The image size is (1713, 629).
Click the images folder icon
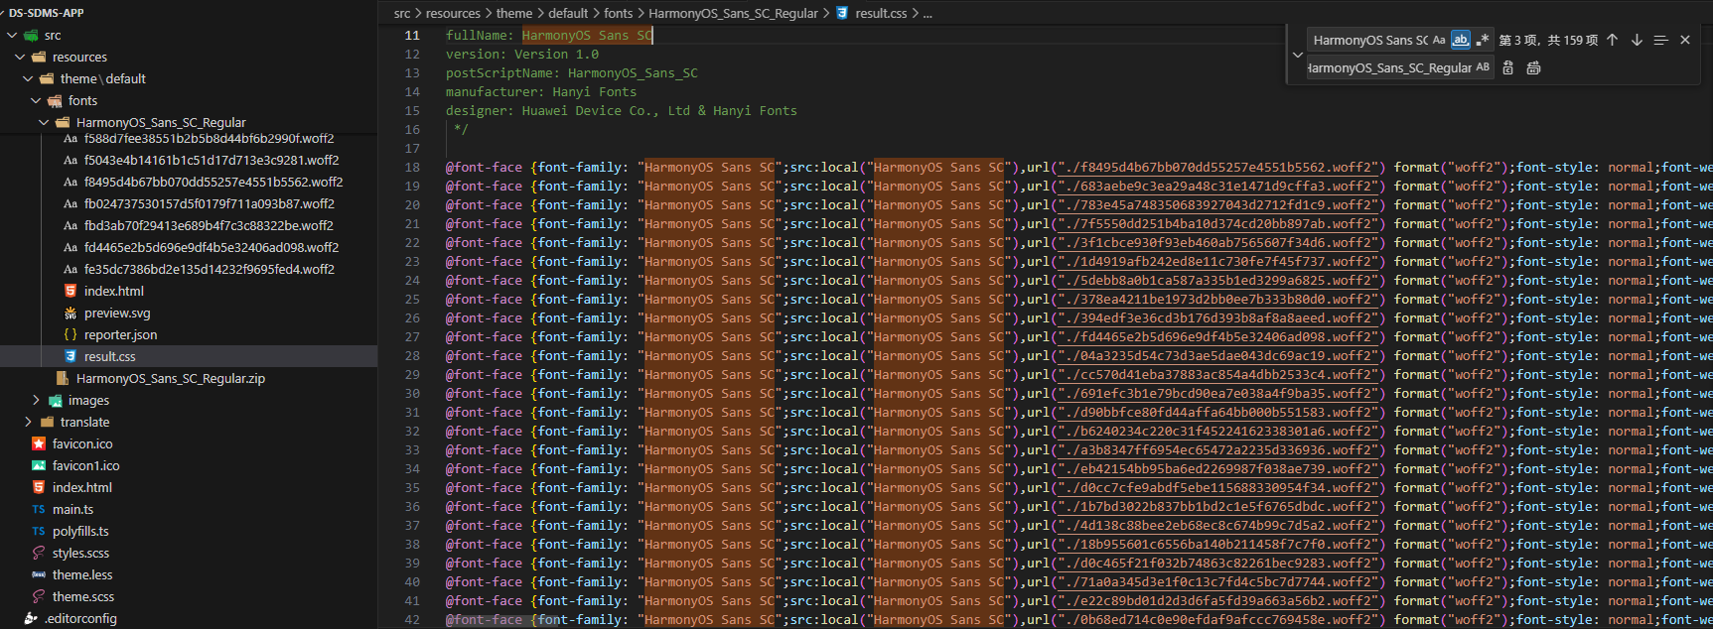click(56, 400)
